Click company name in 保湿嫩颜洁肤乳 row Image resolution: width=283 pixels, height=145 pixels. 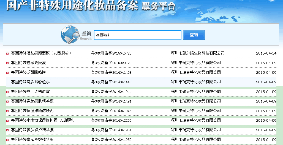(x=196, y=110)
